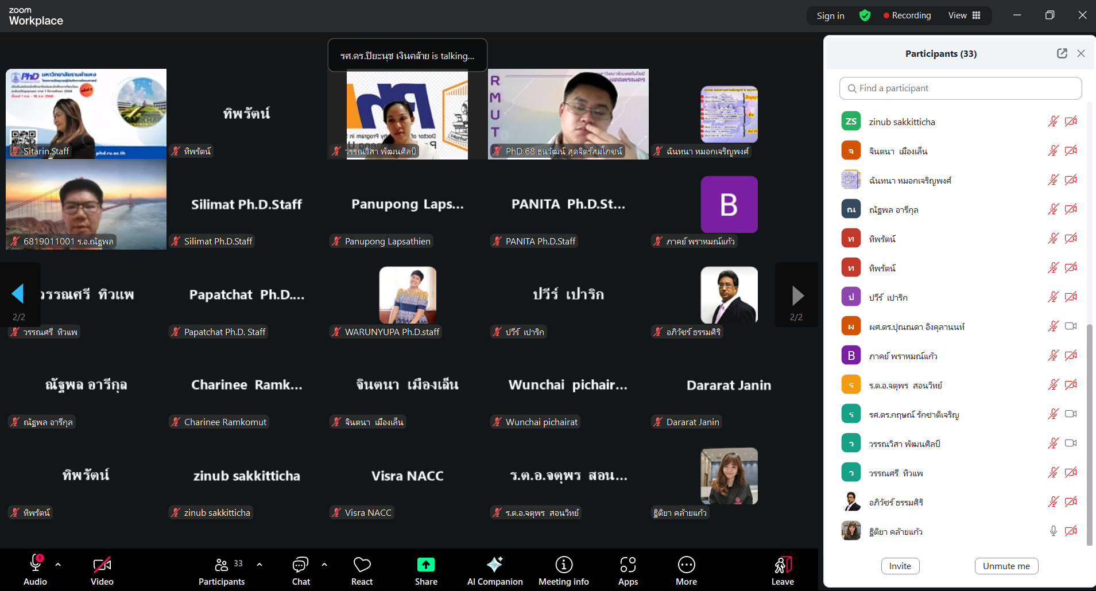Select Sitarin.Staff video tile
Screen dimensions: 1096x591
click(86, 114)
